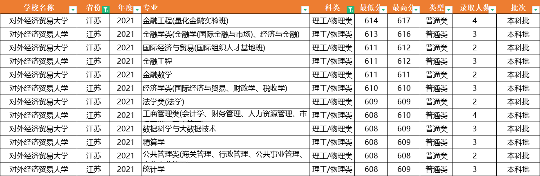540x176 pixels.
Task: Open the active filter on the 科类 column
Action: tap(350, 9)
